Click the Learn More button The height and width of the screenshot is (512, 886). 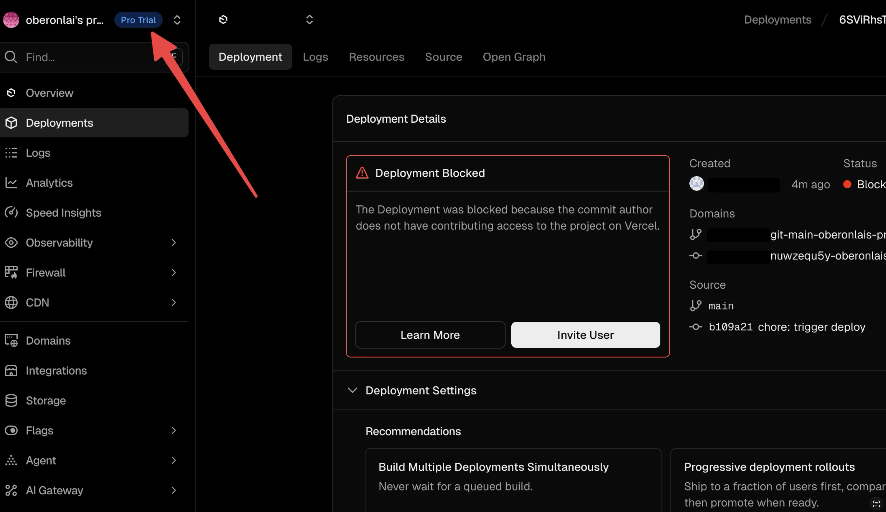coord(430,335)
